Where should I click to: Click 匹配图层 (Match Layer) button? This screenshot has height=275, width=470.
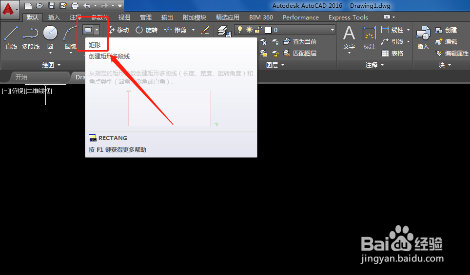[x=300, y=53]
